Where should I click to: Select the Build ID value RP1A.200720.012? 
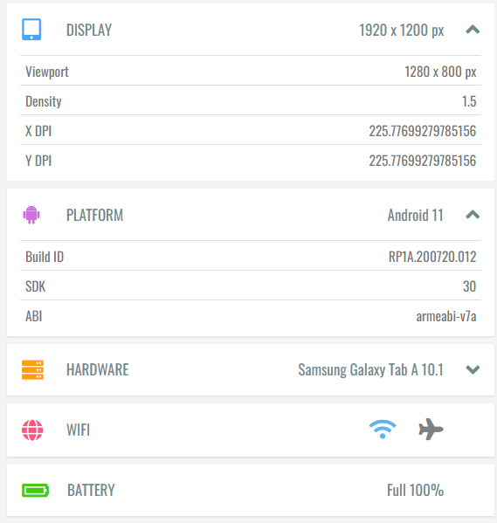(x=432, y=257)
